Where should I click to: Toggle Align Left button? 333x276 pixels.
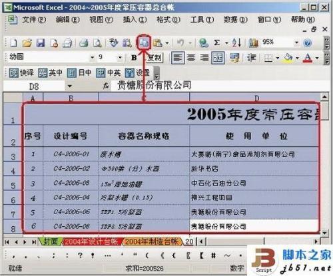178,58
